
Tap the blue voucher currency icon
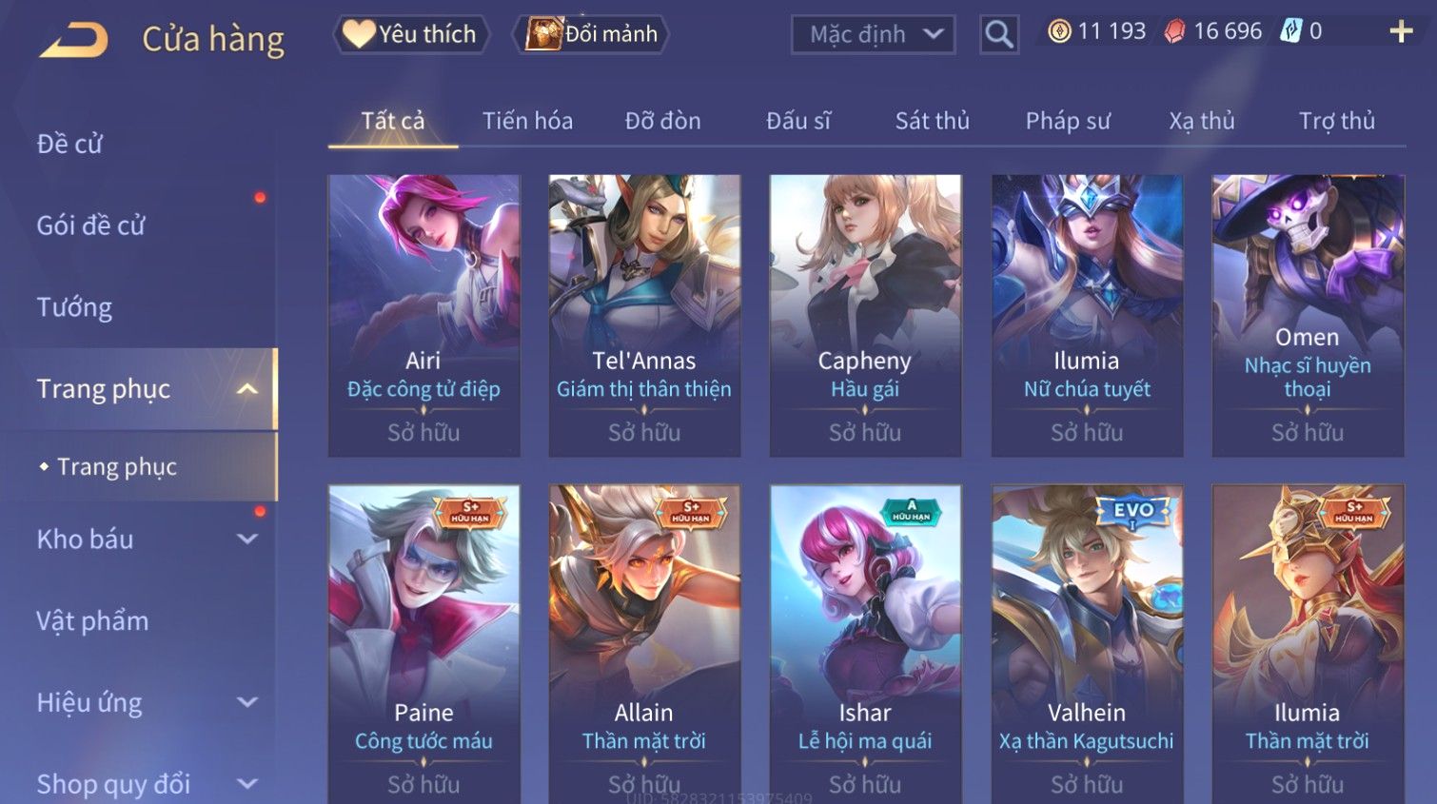pos(1290,31)
